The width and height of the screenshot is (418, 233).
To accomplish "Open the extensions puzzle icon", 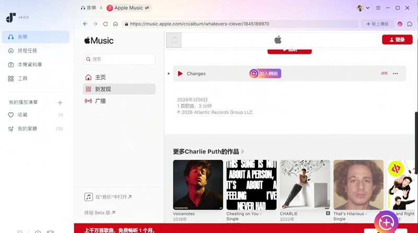I will pos(410,24).
